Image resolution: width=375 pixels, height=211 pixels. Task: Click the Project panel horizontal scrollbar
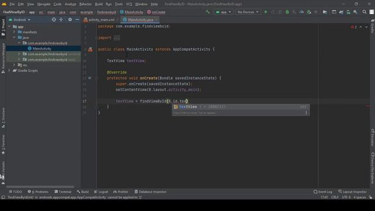[40, 187]
